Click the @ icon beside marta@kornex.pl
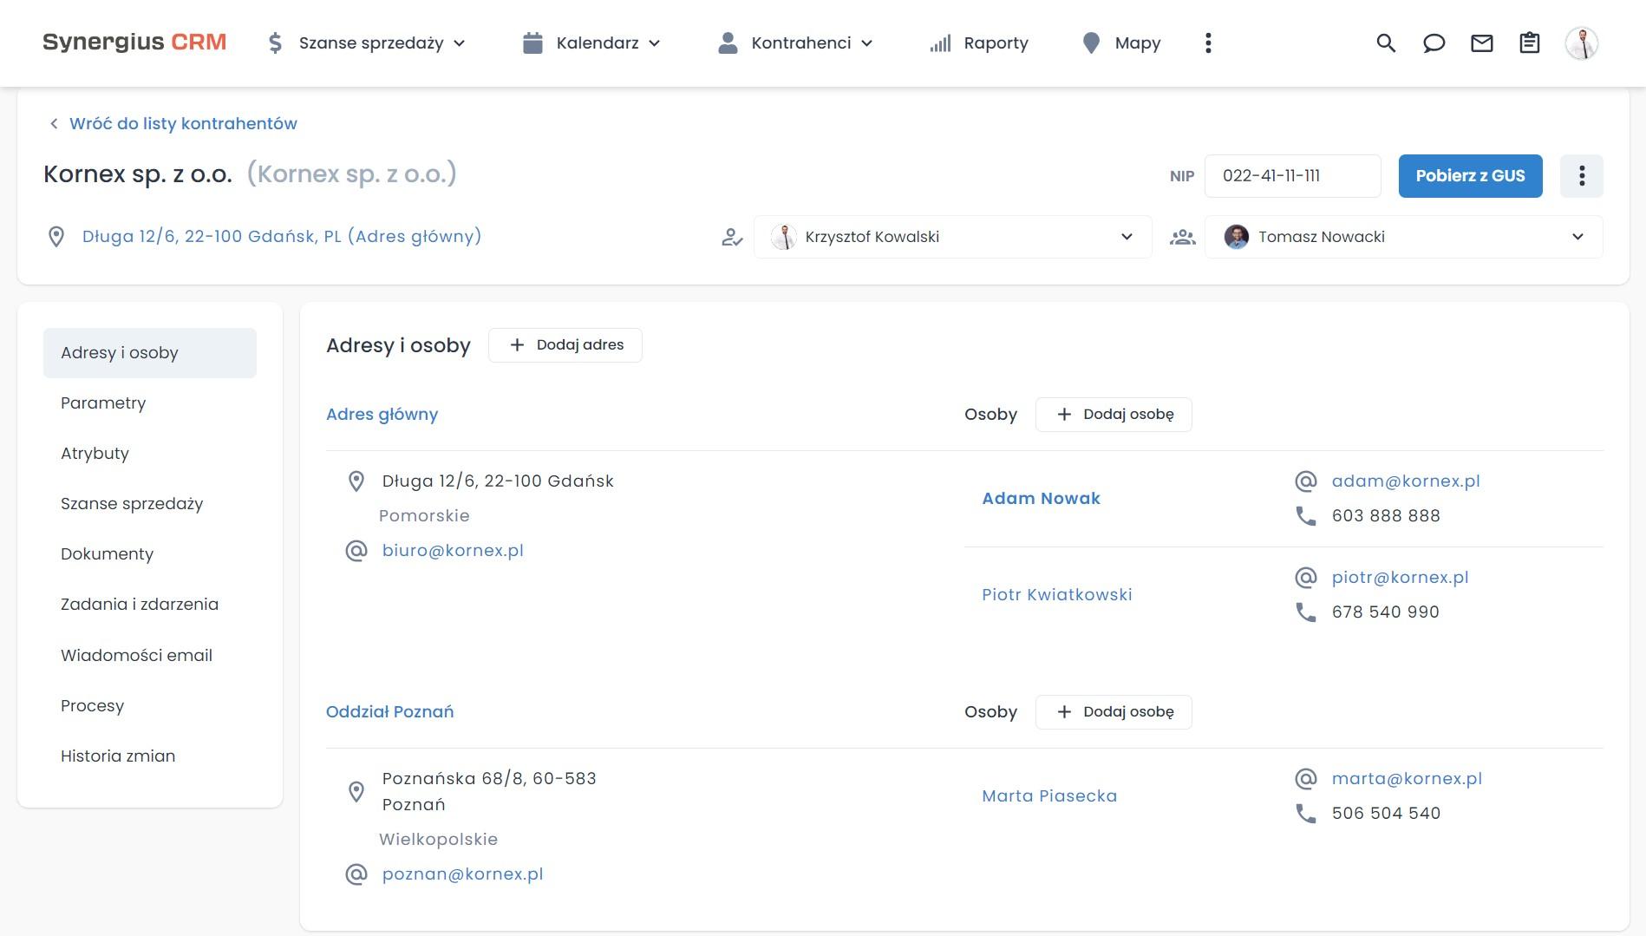1646x936 pixels. (1306, 779)
